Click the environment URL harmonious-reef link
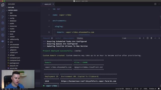This screenshot has width=161, height=90. pos(89,81)
